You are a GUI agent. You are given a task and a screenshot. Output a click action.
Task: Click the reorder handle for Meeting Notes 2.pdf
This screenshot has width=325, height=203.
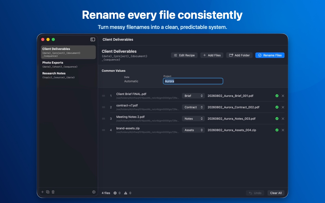(x=104, y=119)
